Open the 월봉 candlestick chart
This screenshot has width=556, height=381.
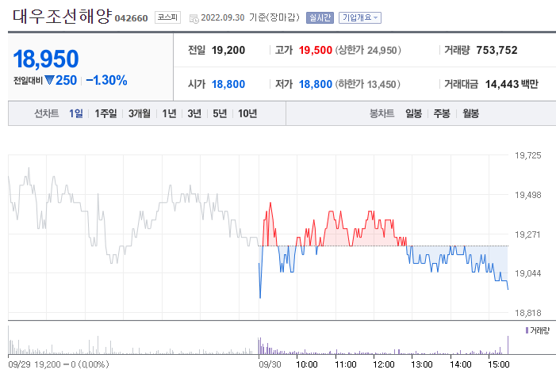pos(470,113)
